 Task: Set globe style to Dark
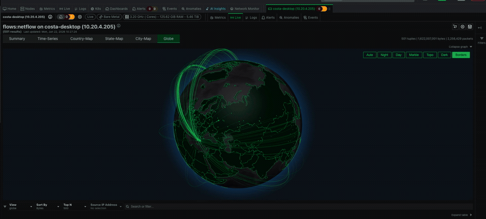[445, 55]
